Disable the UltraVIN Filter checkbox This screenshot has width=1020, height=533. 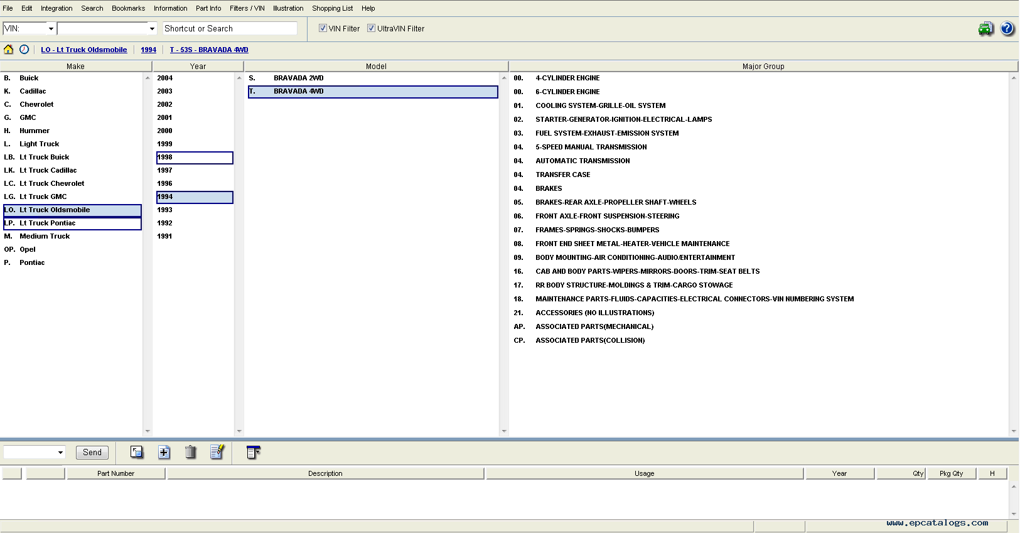click(x=371, y=28)
